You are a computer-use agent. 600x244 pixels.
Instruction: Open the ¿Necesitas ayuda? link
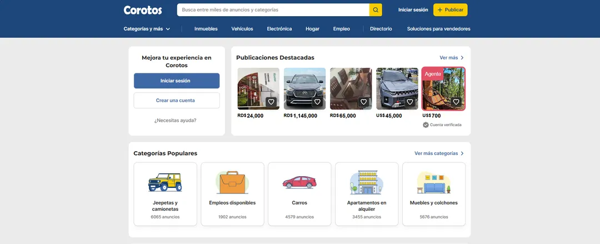coord(175,120)
